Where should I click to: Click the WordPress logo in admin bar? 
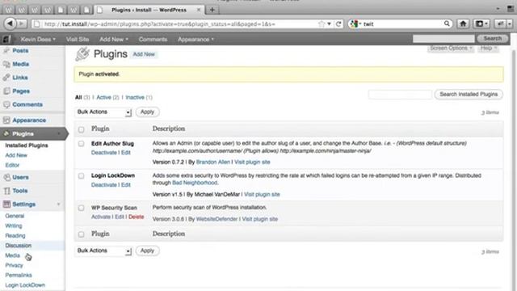click(x=6, y=40)
